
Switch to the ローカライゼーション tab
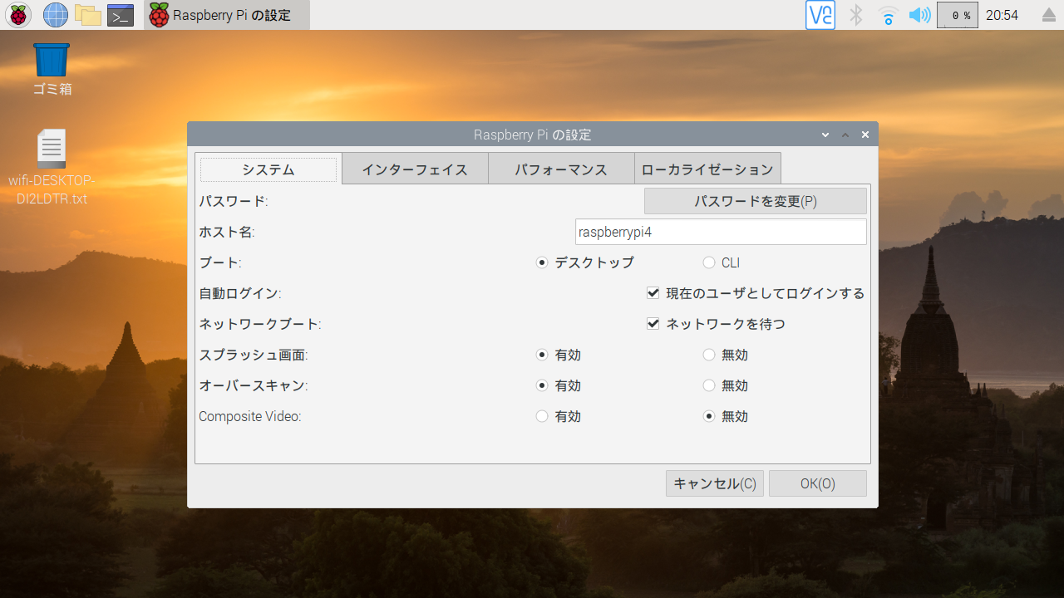707,169
